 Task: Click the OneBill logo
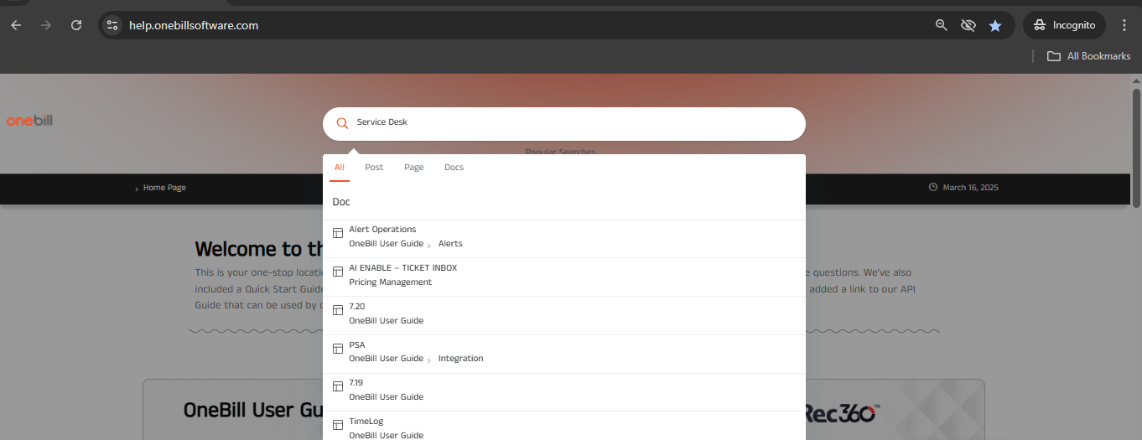point(29,121)
